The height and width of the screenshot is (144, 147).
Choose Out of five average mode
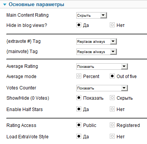(112, 76)
